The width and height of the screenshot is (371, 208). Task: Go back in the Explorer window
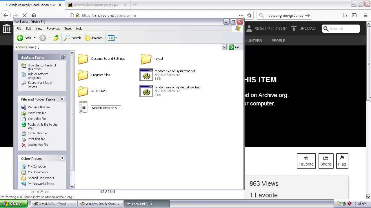coord(24,38)
